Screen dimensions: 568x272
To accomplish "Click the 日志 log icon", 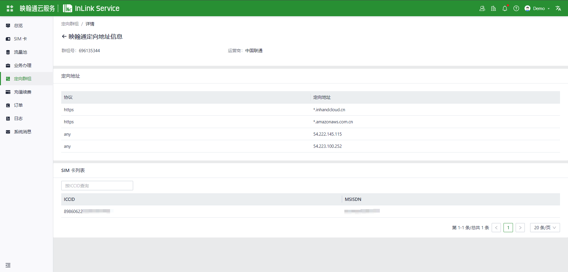I will click(8, 119).
